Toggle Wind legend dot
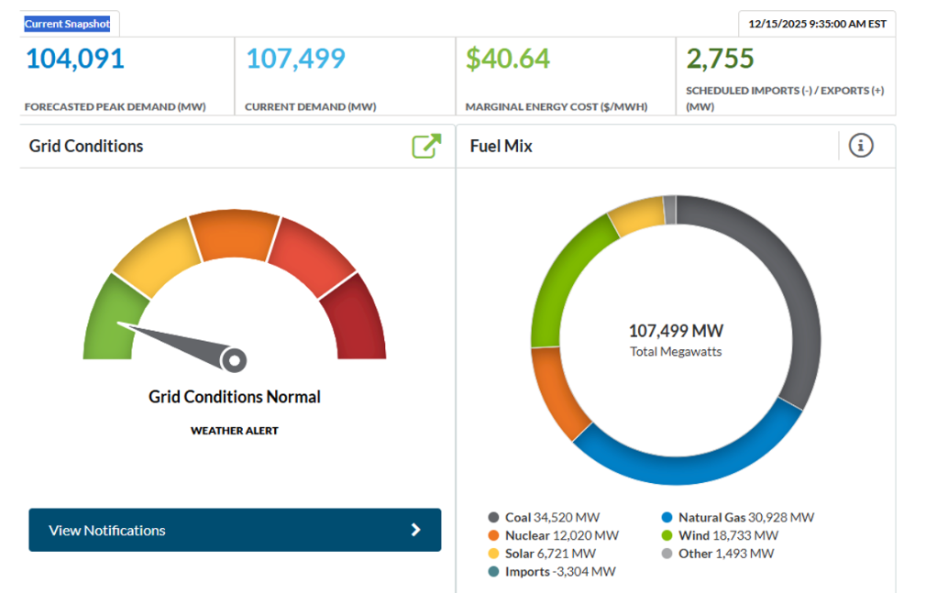This screenshot has height=593, width=926. [667, 535]
